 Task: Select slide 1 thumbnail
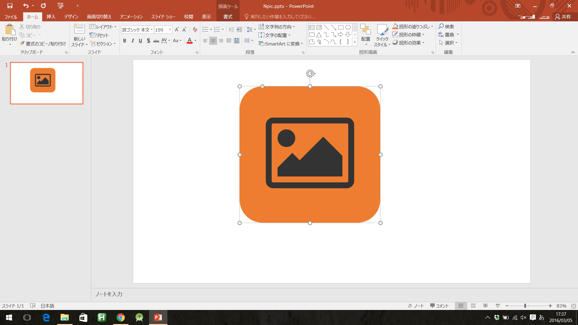[x=47, y=83]
